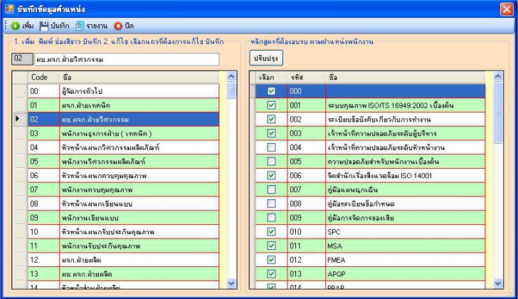
Task: Click the red 'ปิด' close toolbar icon
Action: (x=118, y=26)
